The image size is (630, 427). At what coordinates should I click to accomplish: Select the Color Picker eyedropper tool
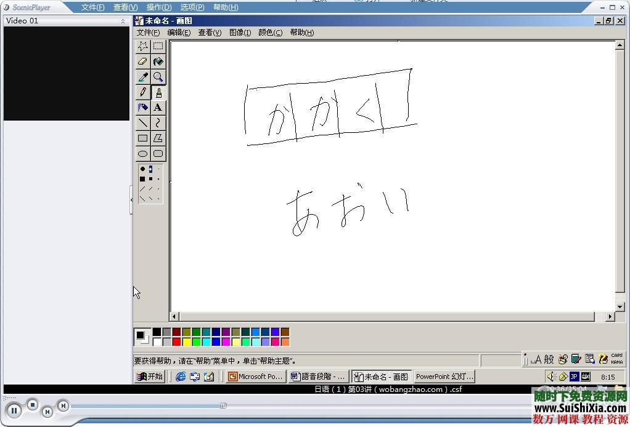[143, 77]
